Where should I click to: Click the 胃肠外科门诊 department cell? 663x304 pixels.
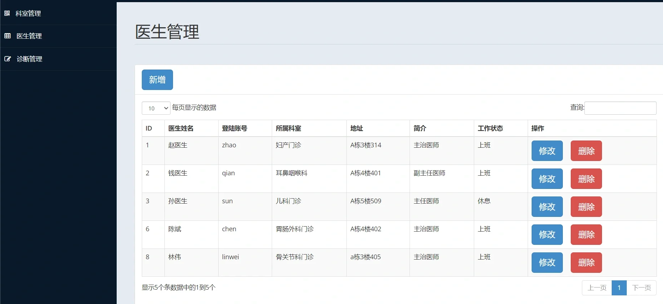coord(309,234)
